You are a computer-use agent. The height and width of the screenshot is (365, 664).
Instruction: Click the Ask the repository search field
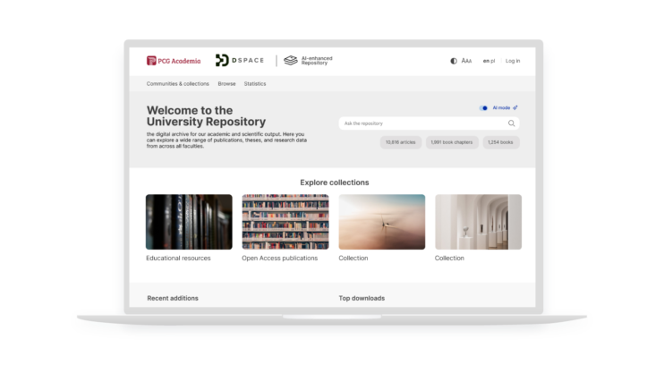421,123
